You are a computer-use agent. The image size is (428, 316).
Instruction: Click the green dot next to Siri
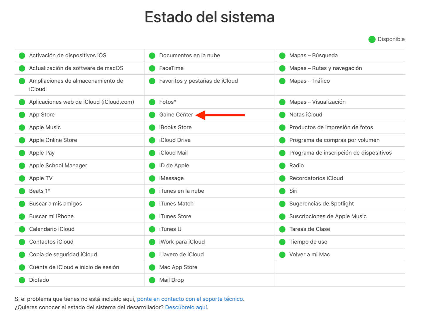pos(282,191)
